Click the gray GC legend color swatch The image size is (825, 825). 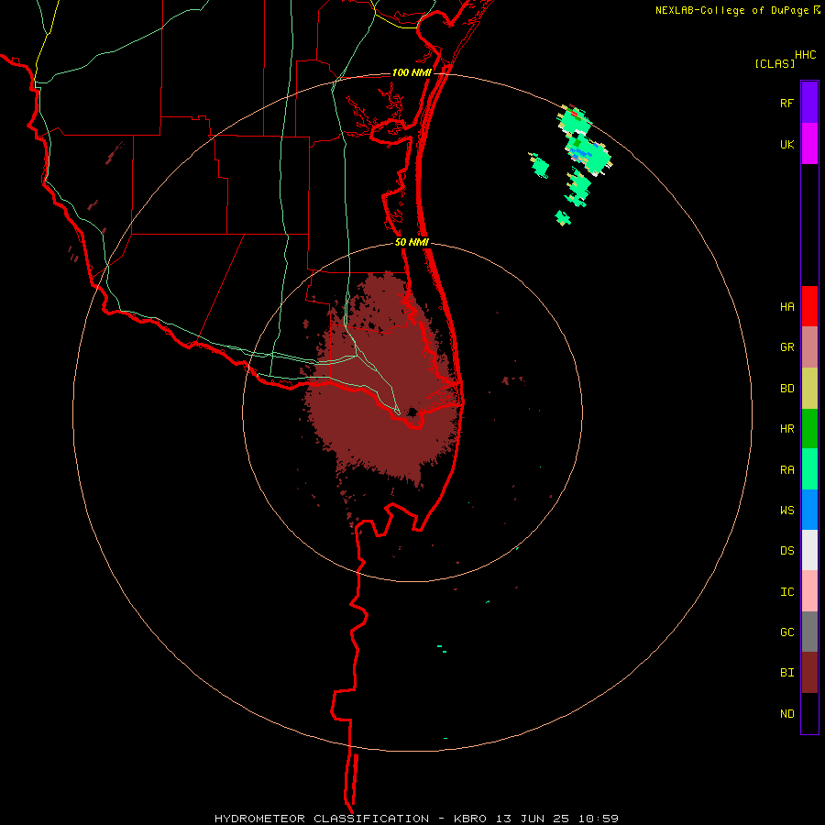tap(809, 632)
